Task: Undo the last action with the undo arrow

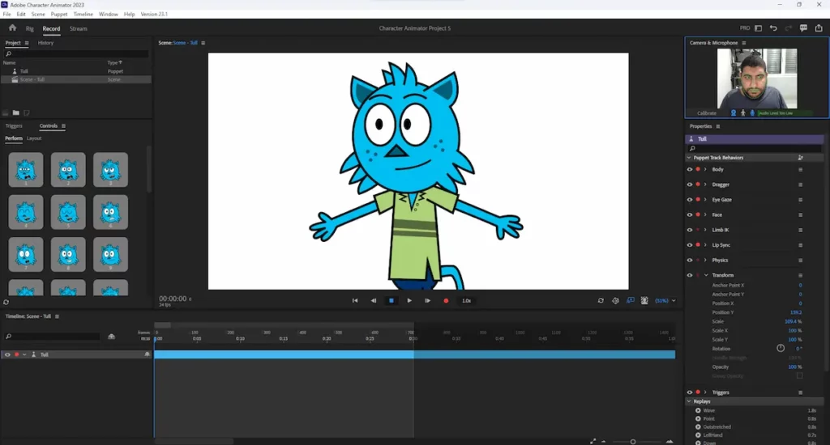Action: (773, 28)
